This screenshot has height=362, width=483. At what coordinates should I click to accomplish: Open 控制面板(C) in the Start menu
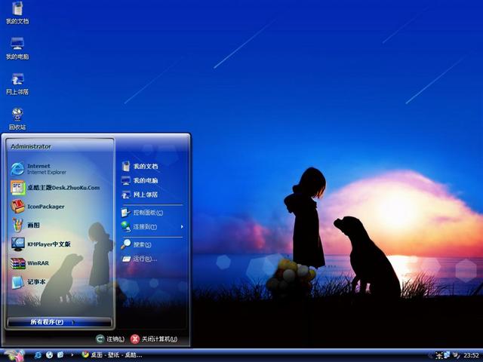(x=148, y=213)
